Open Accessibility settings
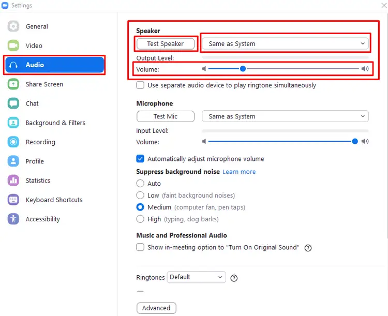The image size is (388, 316). click(x=54, y=219)
